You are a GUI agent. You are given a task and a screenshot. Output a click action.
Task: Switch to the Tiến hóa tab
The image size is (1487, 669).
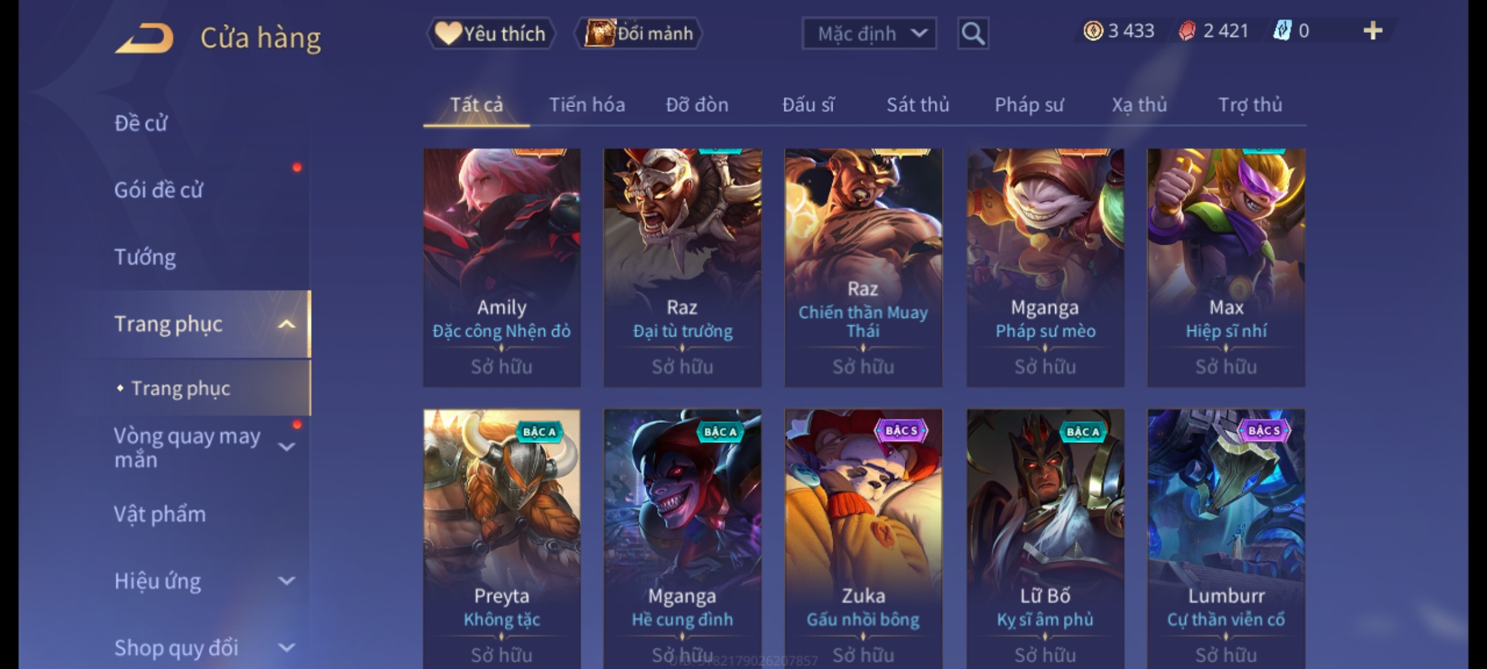pyautogui.click(x=587, y=105)
